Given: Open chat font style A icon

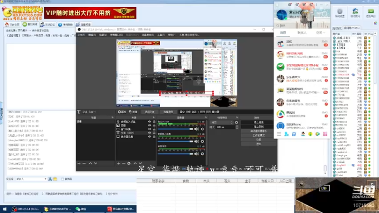Looking at the screenshot, I should point(50,179).
